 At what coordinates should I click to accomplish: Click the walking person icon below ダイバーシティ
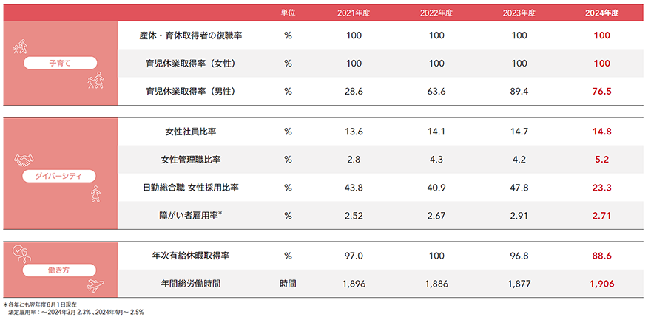tap(95, 194)
